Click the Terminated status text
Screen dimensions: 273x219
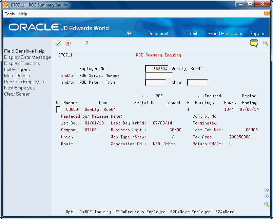[204, 123]
